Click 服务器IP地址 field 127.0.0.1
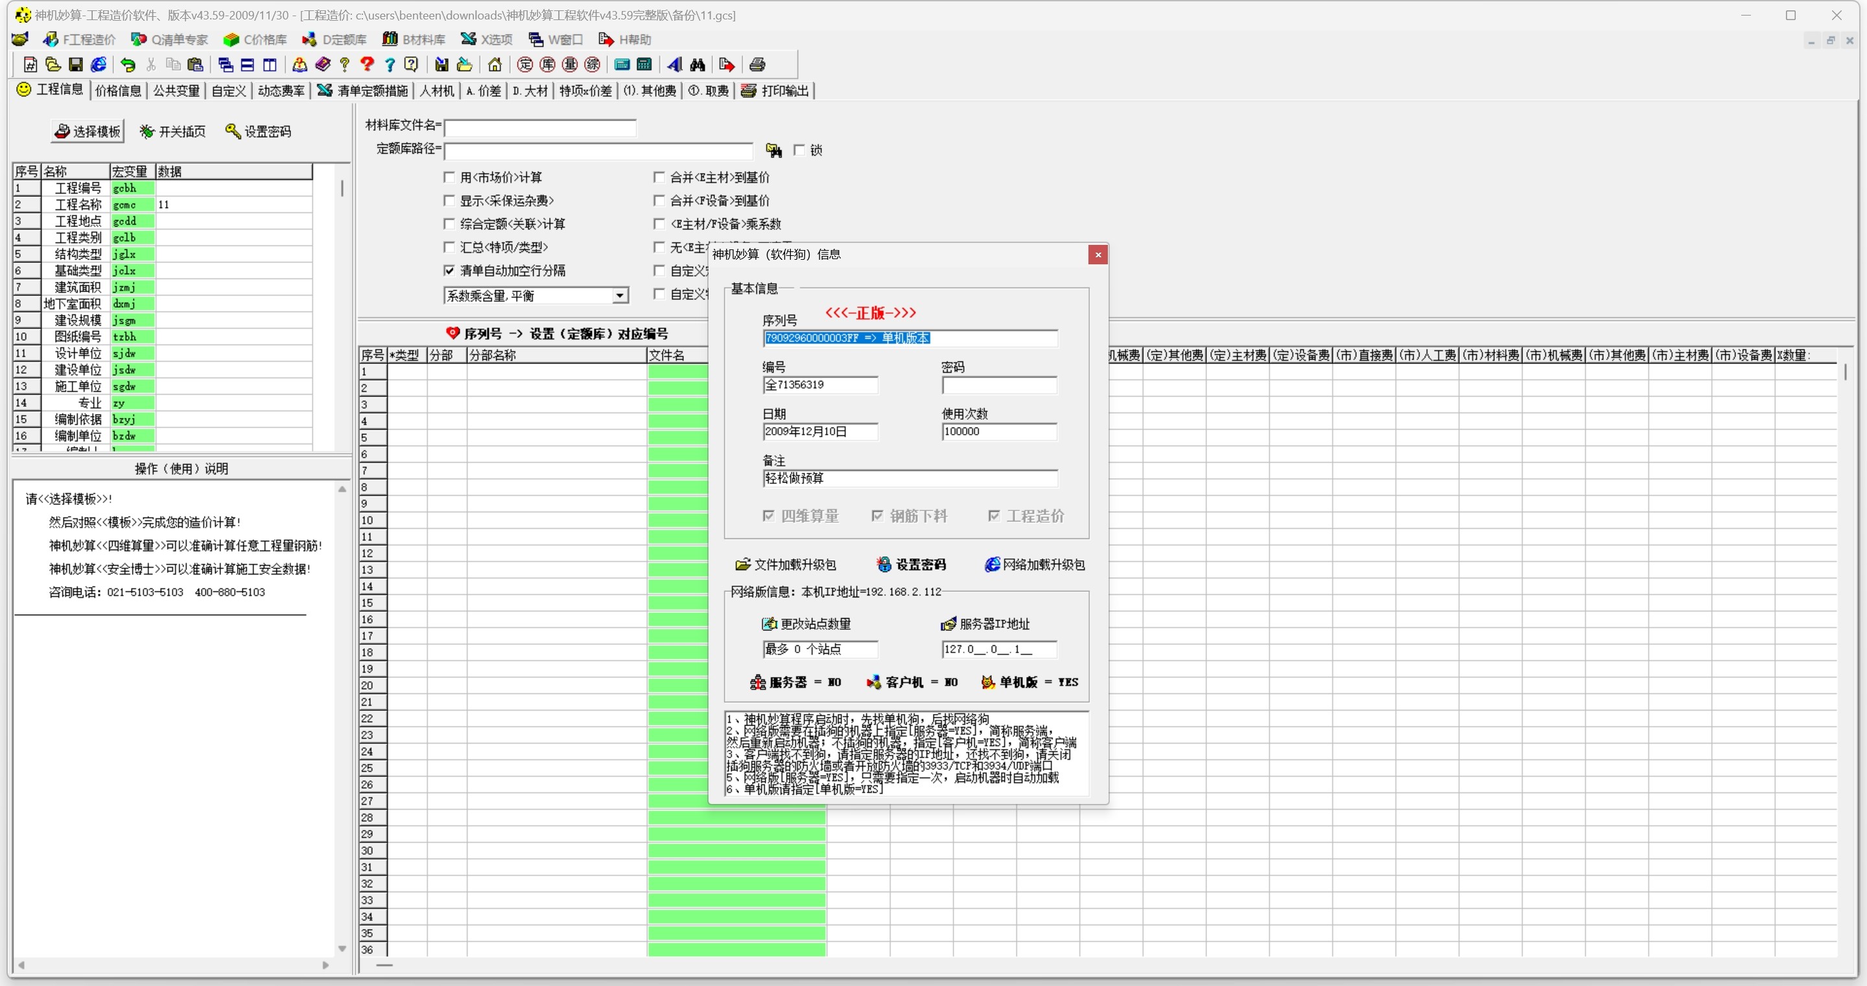The image size is (1867, 986). click(x=1000, y=649)
